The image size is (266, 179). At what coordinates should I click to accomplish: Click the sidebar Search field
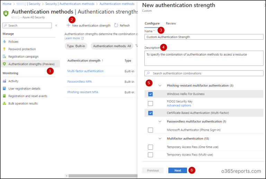click(27, 26)
